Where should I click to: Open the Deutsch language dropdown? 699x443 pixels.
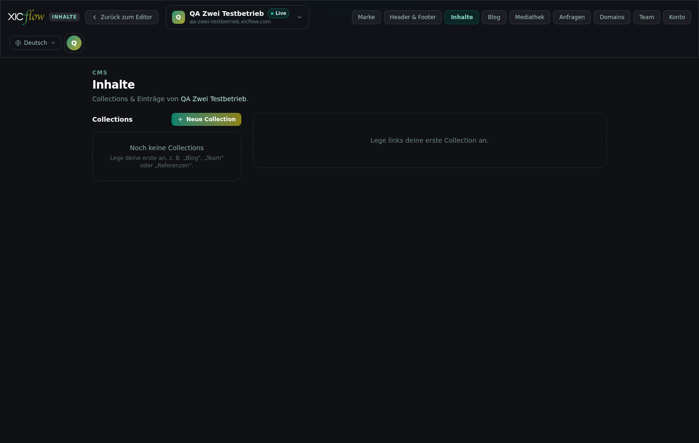(x=35, y=43)
